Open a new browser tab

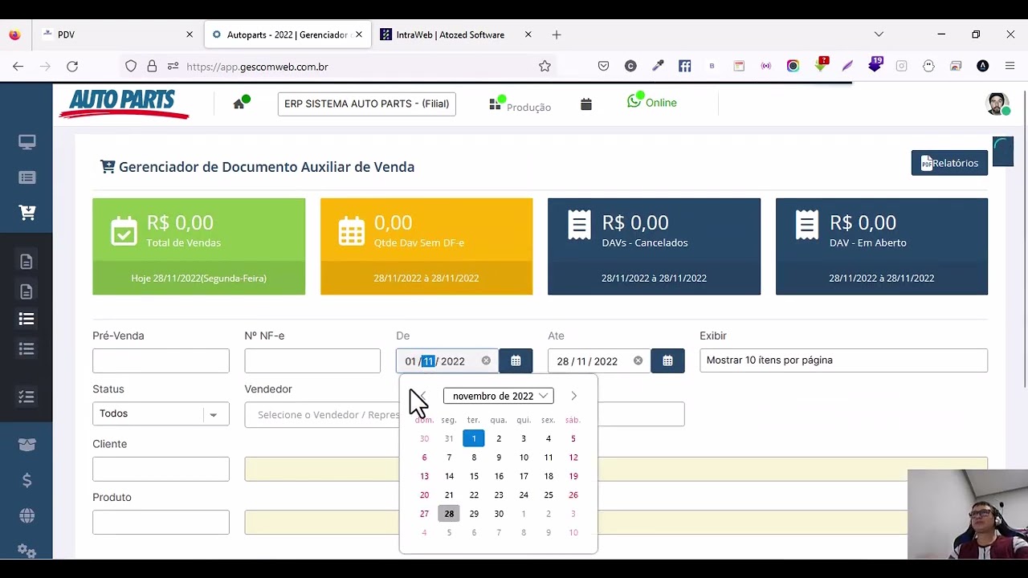coord(557,35)
